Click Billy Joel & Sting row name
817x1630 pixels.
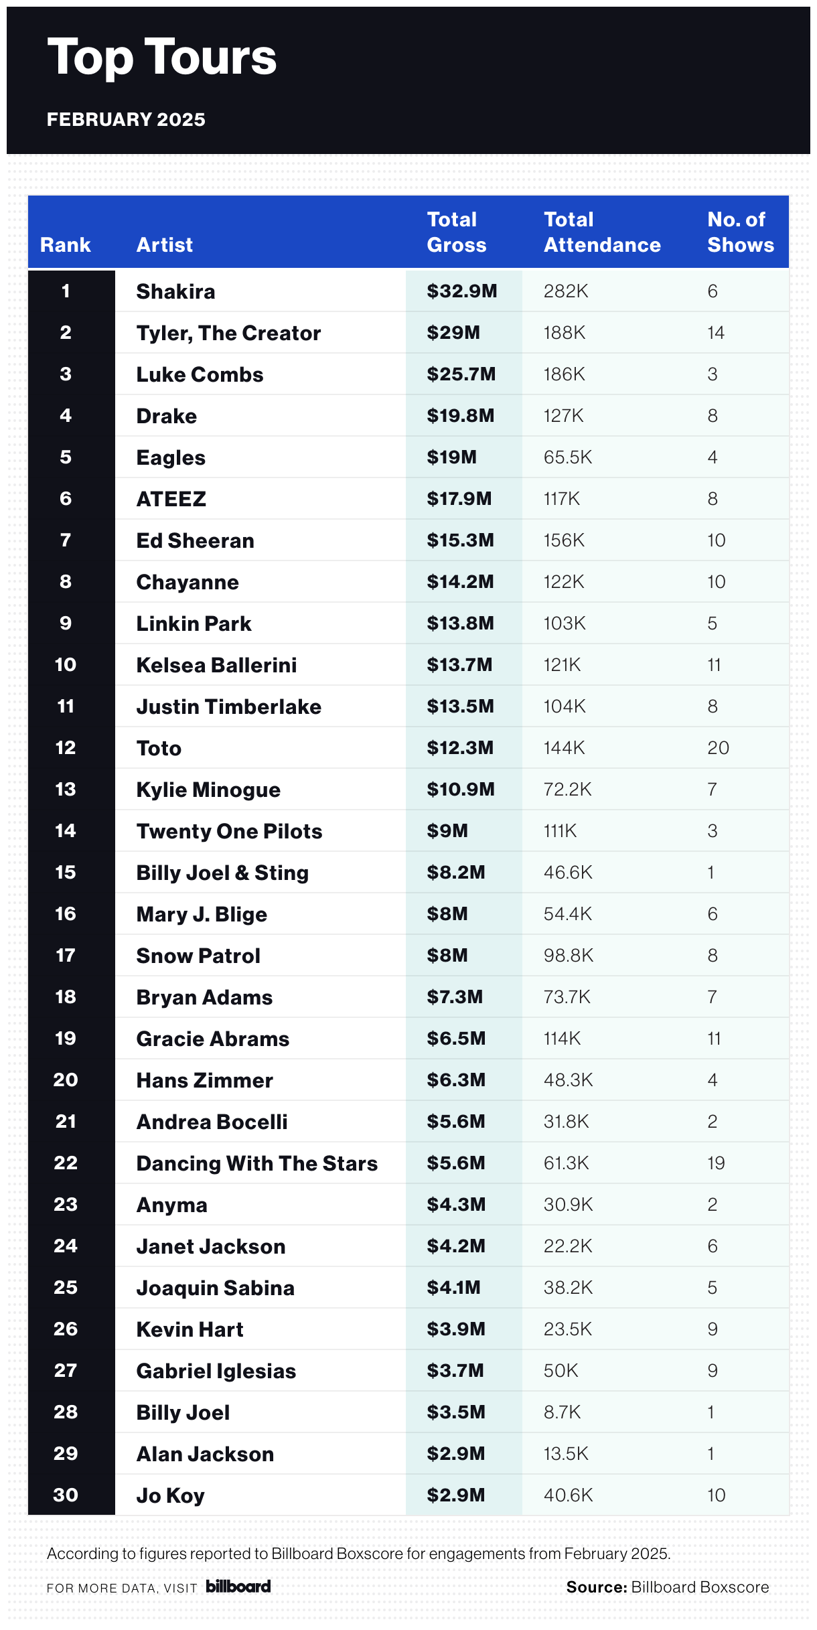[223, 873]
